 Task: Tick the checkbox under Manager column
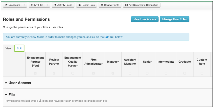pos(113,73)
